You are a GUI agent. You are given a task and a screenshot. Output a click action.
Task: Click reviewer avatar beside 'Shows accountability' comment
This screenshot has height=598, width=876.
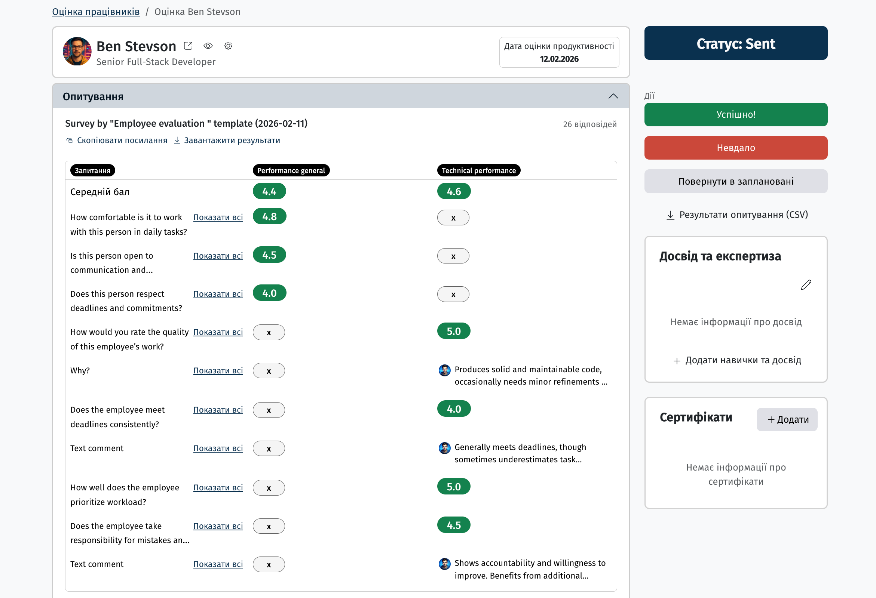click(444, 564)
